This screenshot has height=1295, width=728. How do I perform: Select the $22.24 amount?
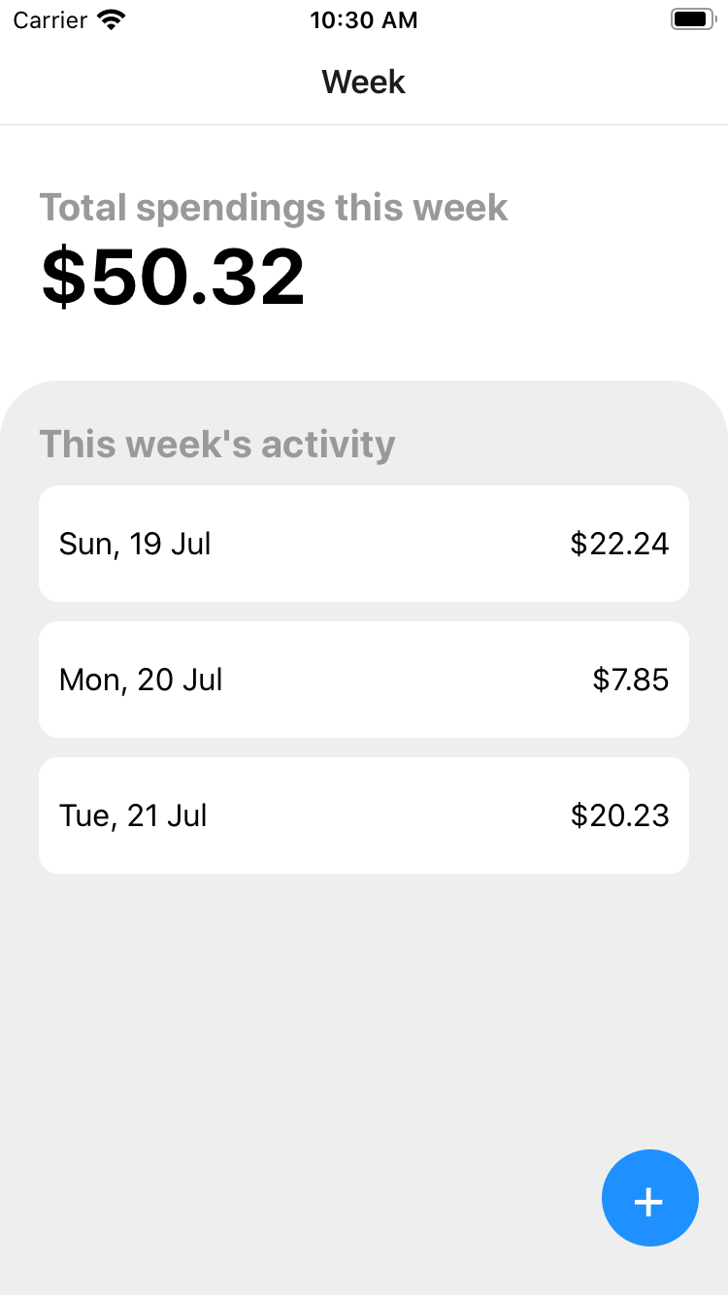(619, 544)
